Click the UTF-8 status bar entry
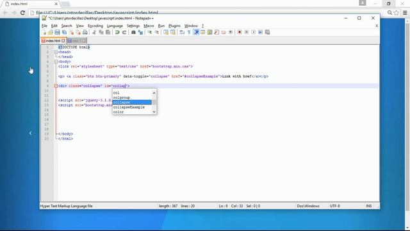The width and height of the screenshot is (410, 231). pos(334,206)
